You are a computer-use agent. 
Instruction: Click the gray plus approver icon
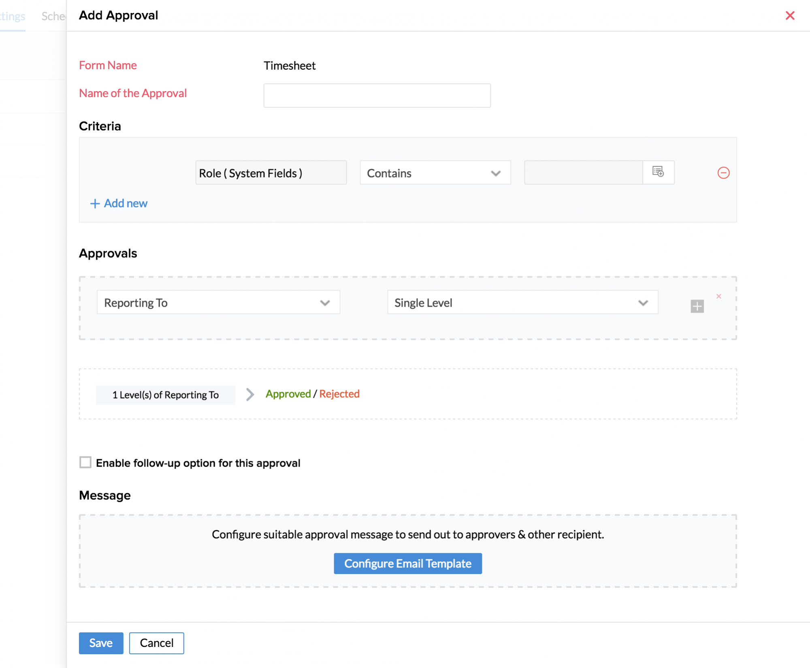(x=697, y=306)
